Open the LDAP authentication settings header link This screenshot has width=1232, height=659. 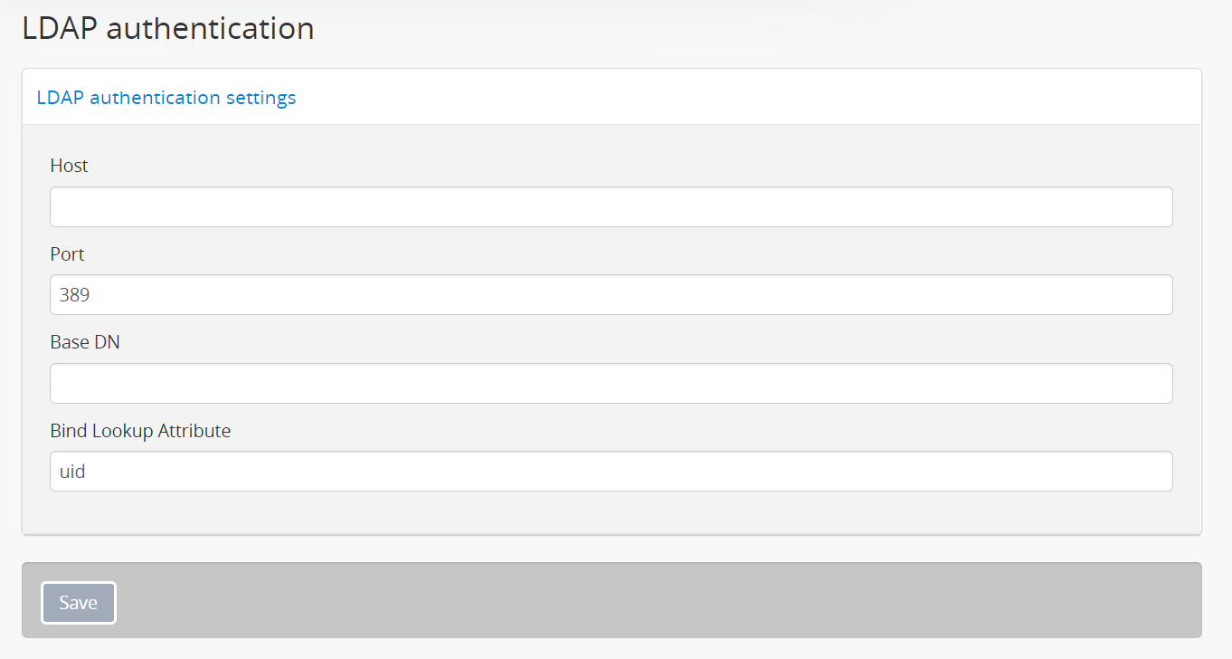pos(166,98)
